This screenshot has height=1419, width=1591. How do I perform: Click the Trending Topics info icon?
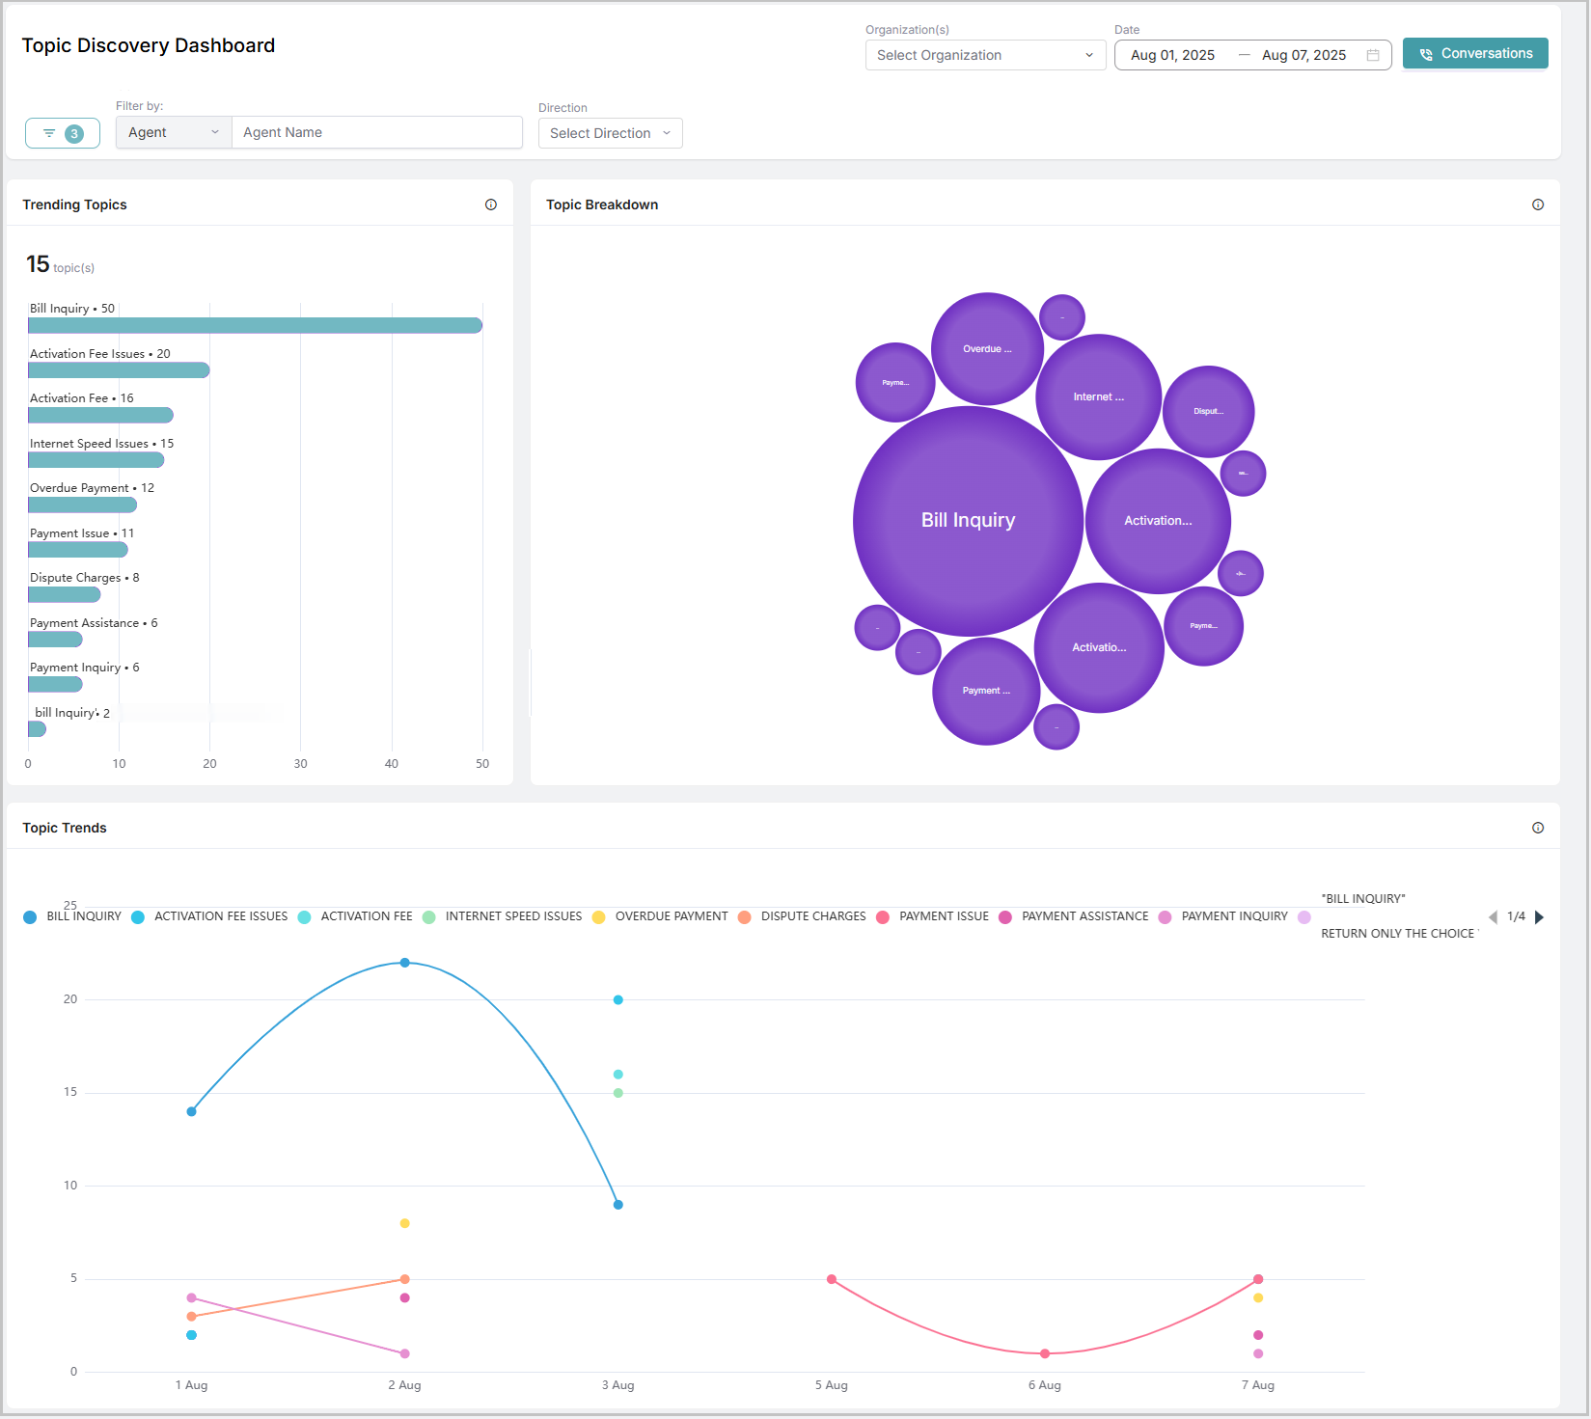[x=491, y=205]
